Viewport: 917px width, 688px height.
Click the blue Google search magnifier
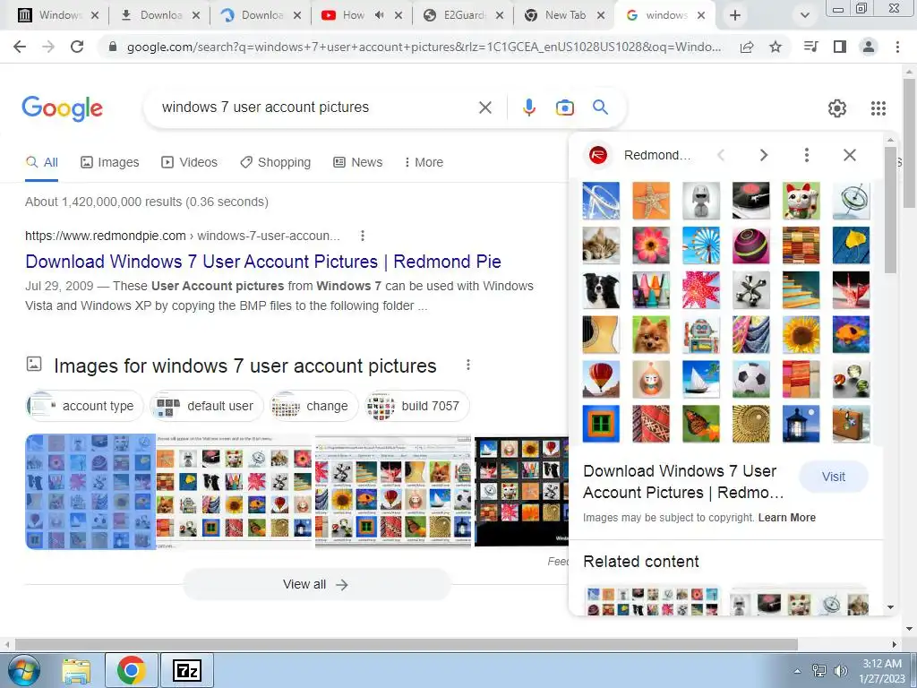[x=600, y=107]
